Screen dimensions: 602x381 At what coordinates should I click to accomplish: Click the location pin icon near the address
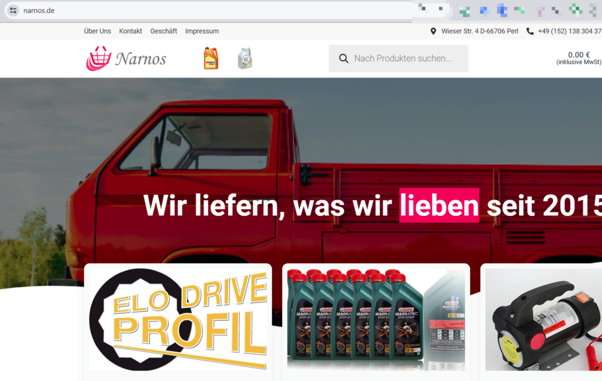point(433,31)
